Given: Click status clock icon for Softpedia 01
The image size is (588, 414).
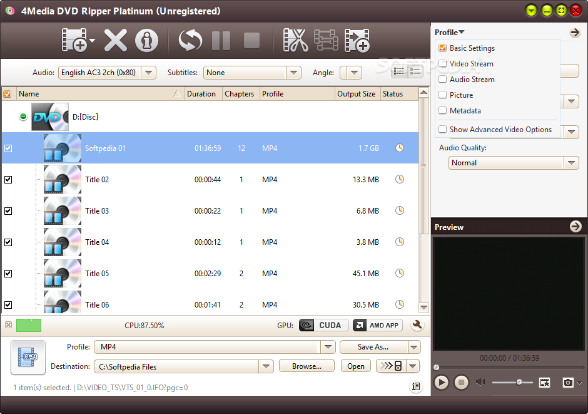Looking at the screenshot, I should pyautogui.click(x=400, y=148).
